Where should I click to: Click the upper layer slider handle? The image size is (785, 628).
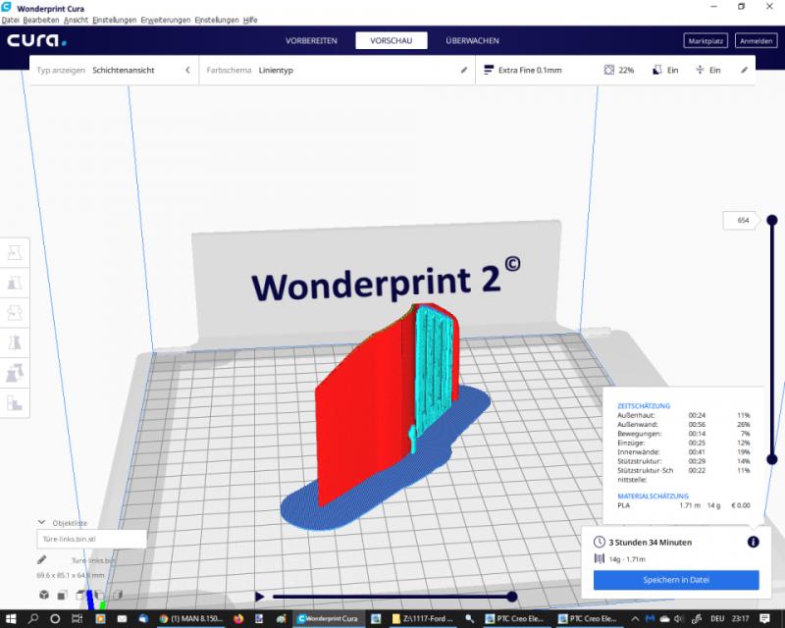[x=772, y=220]
